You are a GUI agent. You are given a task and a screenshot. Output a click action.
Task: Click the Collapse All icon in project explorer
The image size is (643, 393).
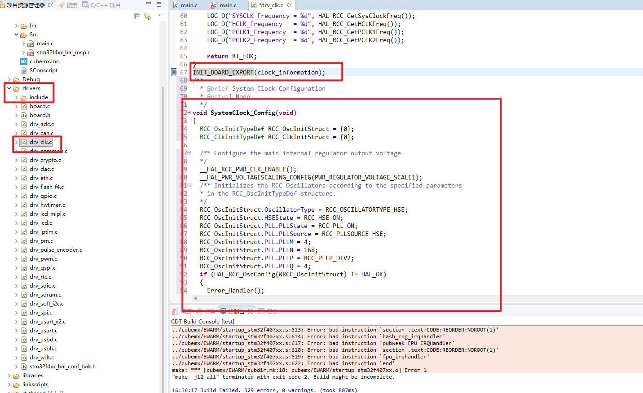point(137,16)
